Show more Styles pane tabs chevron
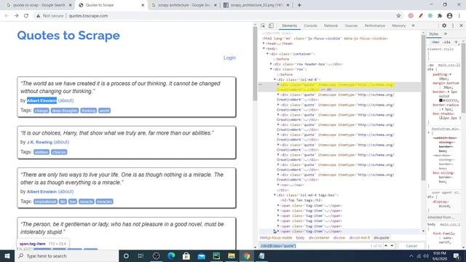Image resolution: width=466 pixels, height=262 pixels. pyautogui.click(x=446, y=34)
